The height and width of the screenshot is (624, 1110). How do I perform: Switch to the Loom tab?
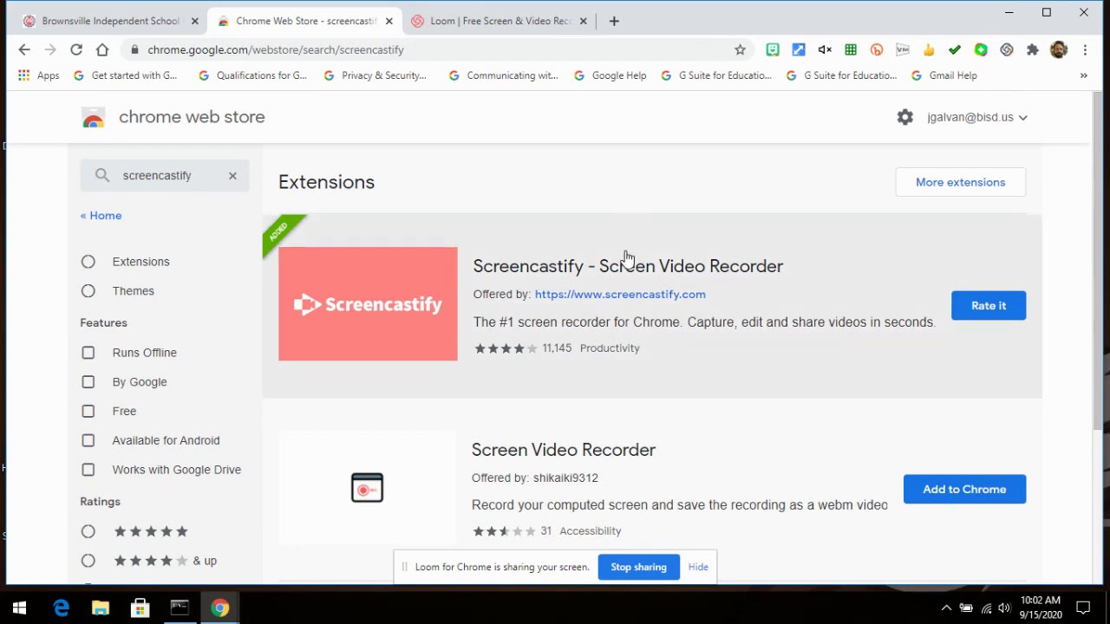pyautogui.click(x=498, y=21)
